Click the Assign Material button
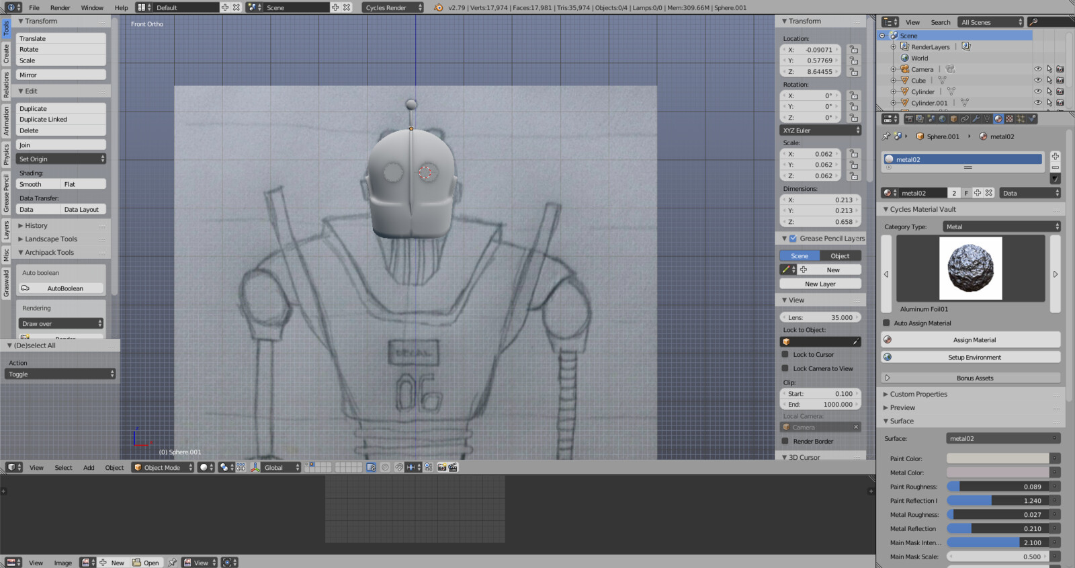The image size is (1075, 568). tap(971, 340)
